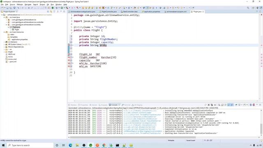Close the Flight.java editor tab
This screenshot has width=263, height=148.
[x=203, y=12]
